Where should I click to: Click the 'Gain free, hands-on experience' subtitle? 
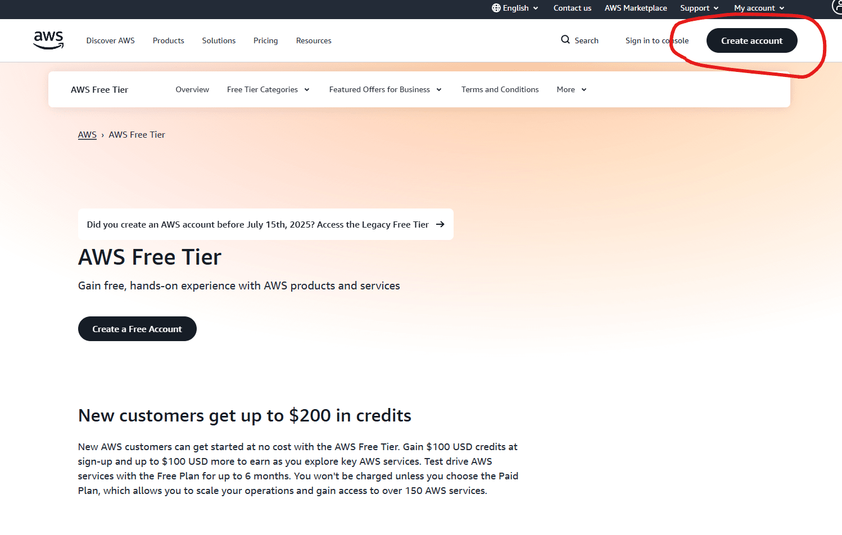coord(239,285)
